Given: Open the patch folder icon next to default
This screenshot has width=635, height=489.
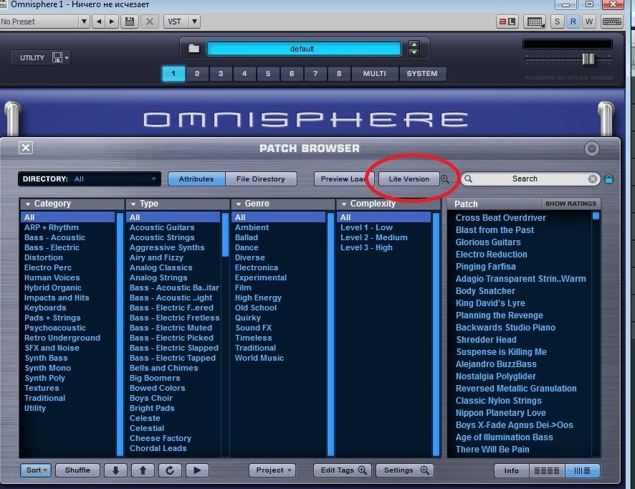Looking at the screenshot, I should (x=194, y=49).
